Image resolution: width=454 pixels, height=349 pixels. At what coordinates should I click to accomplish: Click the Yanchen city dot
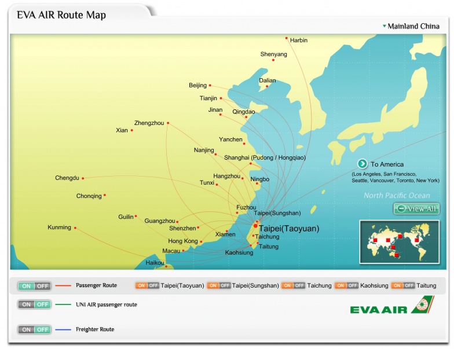click(x=244, y=144)
